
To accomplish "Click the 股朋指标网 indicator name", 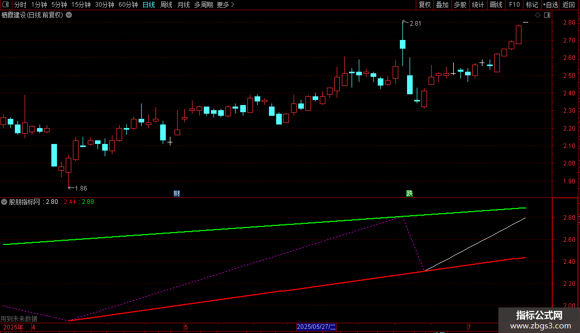I will (x=25, y=202).
